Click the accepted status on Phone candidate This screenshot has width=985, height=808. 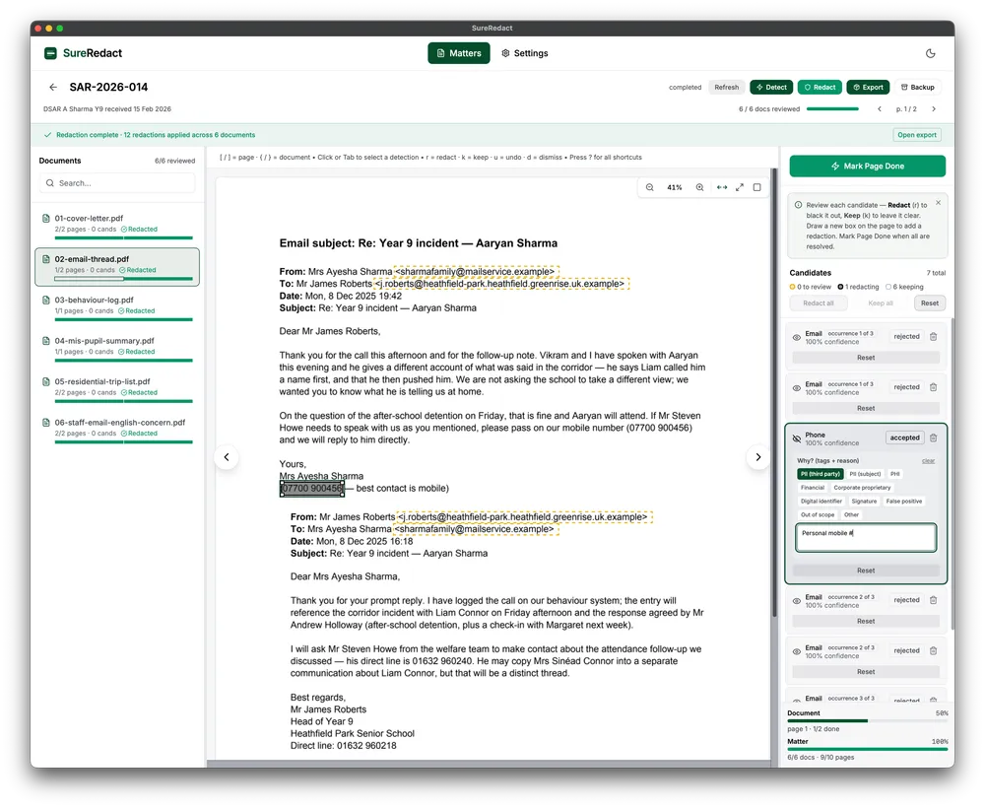point(904,438)
